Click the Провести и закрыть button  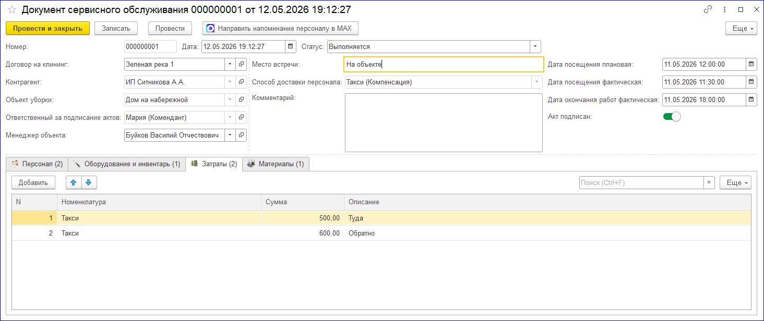click(x=47, y=28)
